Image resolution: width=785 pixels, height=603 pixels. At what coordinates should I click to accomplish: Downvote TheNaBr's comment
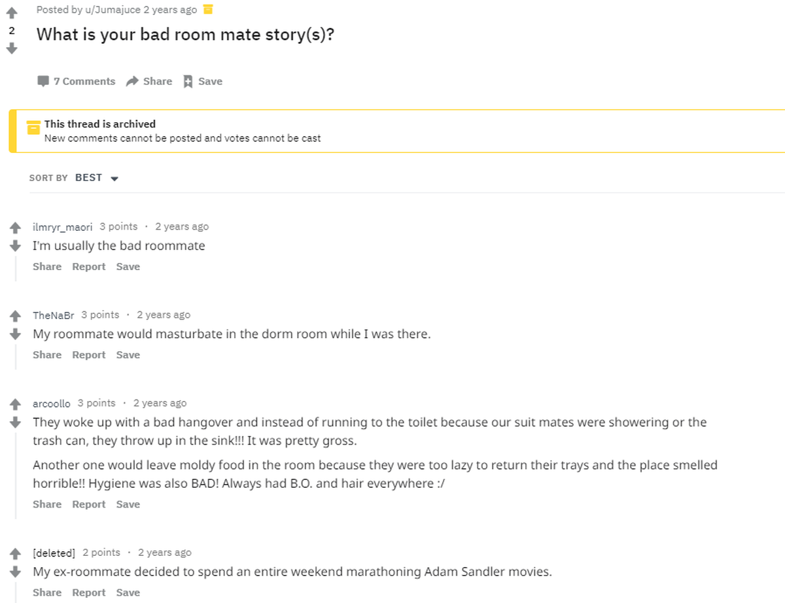tap(16, 334)
